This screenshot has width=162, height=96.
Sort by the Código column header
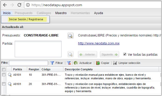point(52,69)
